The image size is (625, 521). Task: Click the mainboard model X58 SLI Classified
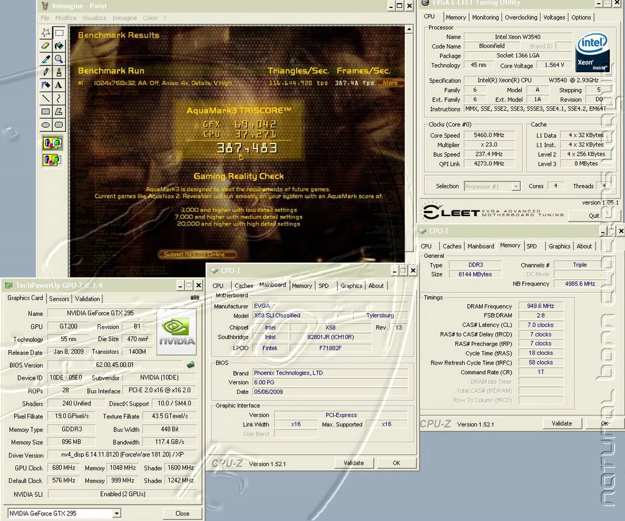click(302, 316)
